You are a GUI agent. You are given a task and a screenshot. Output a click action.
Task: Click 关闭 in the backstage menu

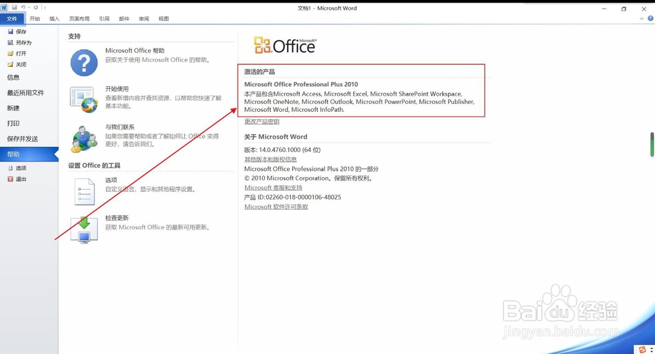pos(17,64)
